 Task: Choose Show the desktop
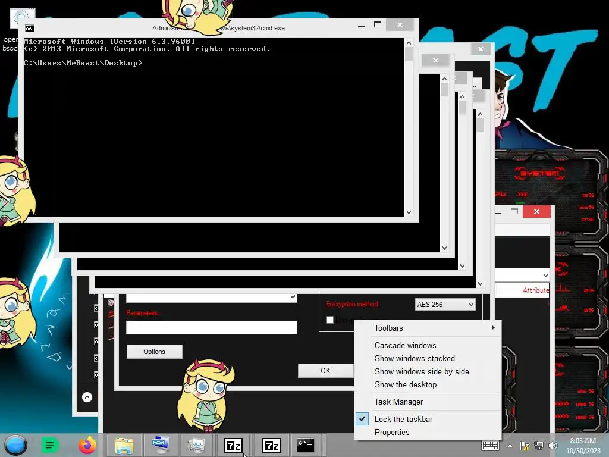(406, 385)
